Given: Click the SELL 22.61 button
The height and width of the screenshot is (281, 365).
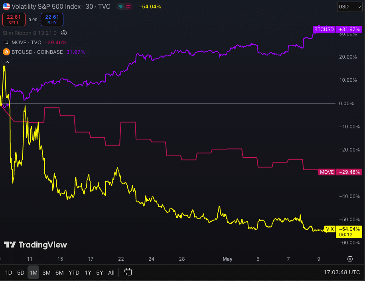Looking at the screenshot, I should [x=14, y=20].
